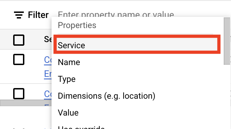Check the first table row checkbox
Image resolution: width=231 pixels, height=129 pixels.
[19, 59]
